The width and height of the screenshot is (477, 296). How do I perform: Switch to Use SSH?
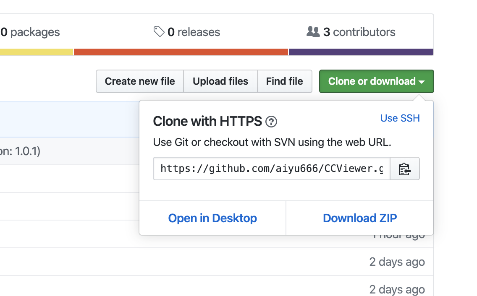400,118
